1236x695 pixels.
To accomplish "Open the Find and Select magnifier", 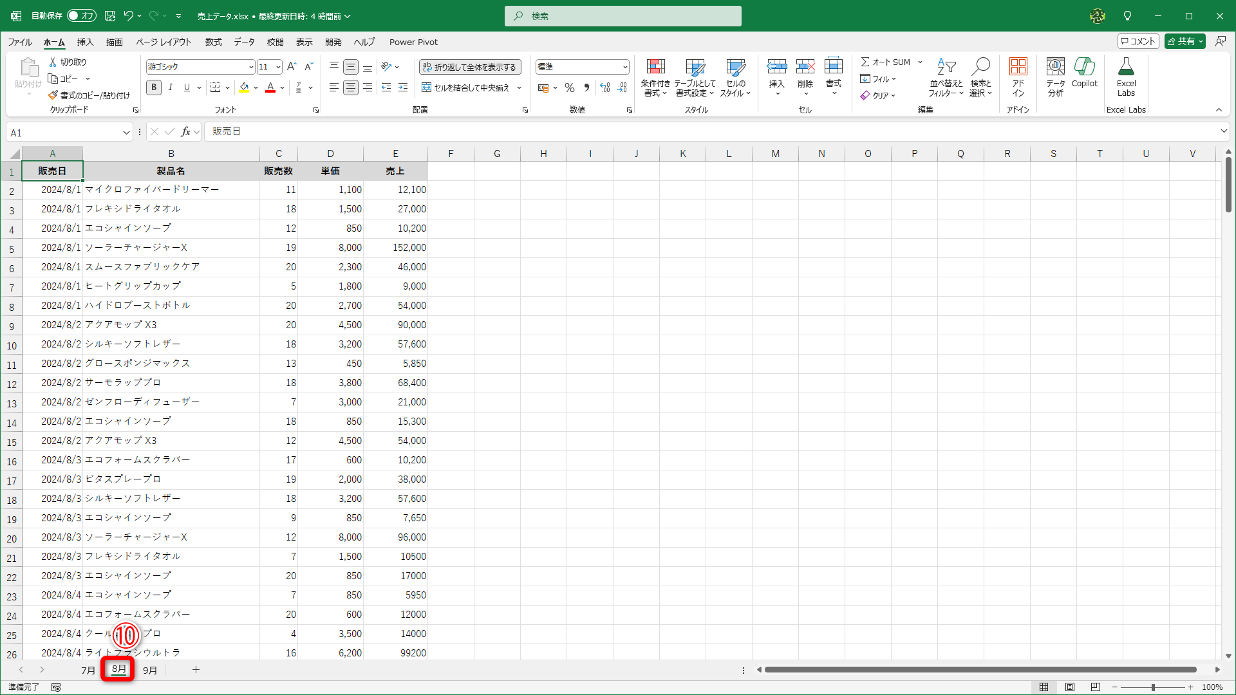I will pyautogui.click(x=980, y=67).
